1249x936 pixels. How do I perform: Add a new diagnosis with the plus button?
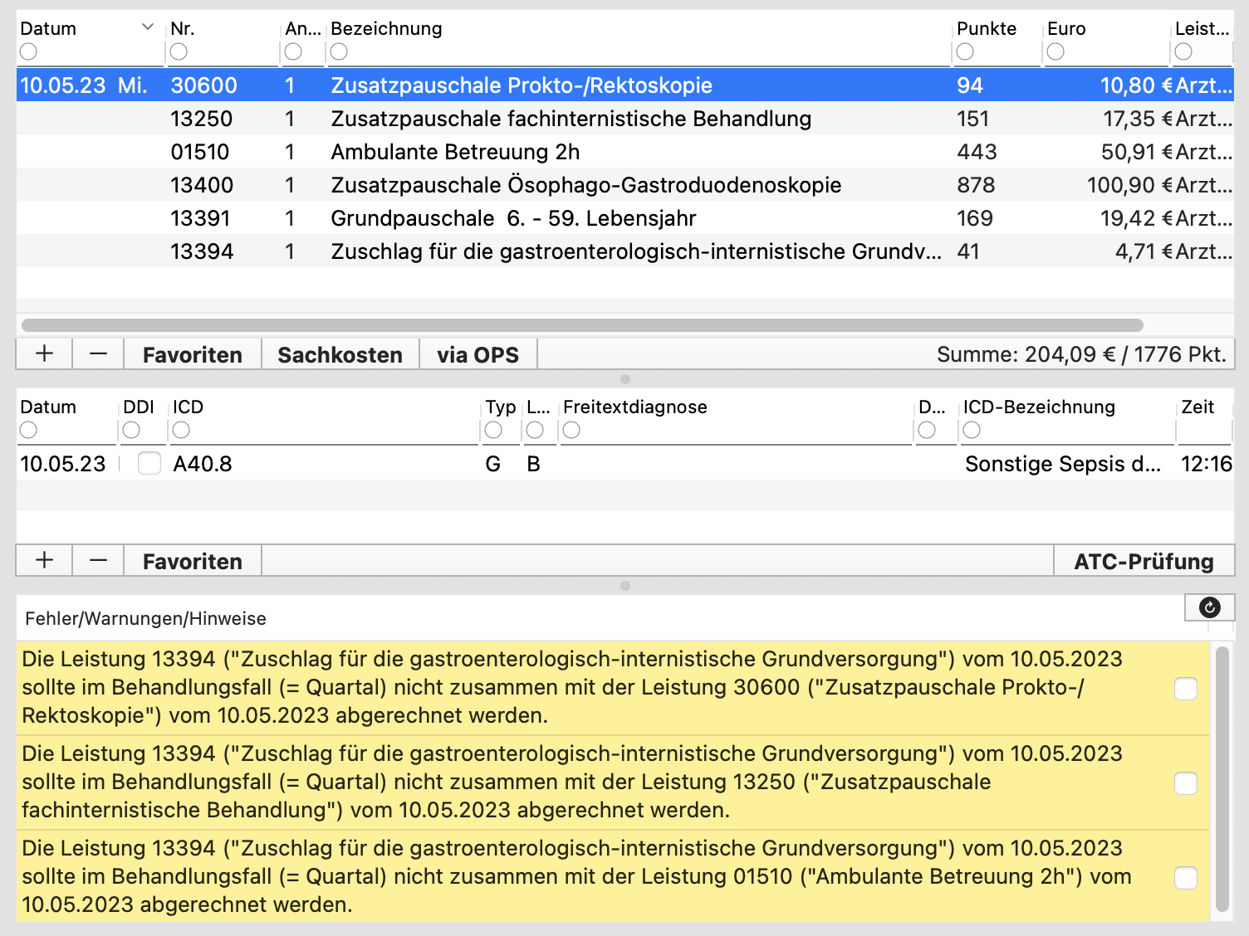[x=44, y=561]
